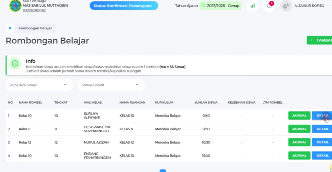Open Detail for Kelas 12 row
The image size is (332, 172).
[322, 142]
